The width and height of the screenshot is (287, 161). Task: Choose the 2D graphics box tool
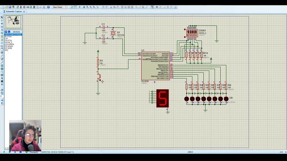tap(2, 66)
